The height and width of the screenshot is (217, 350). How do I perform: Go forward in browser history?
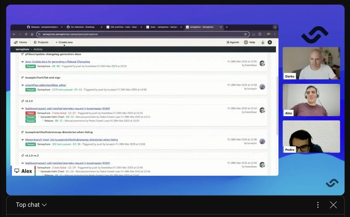pos(20,34)
